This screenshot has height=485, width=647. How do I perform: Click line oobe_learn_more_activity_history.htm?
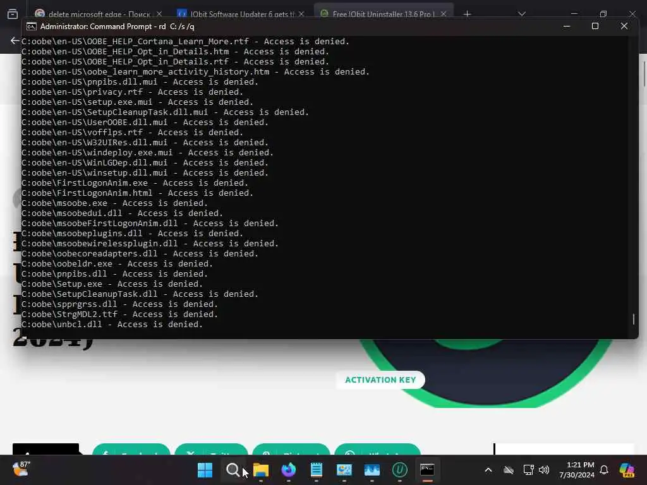click(195, 72)
